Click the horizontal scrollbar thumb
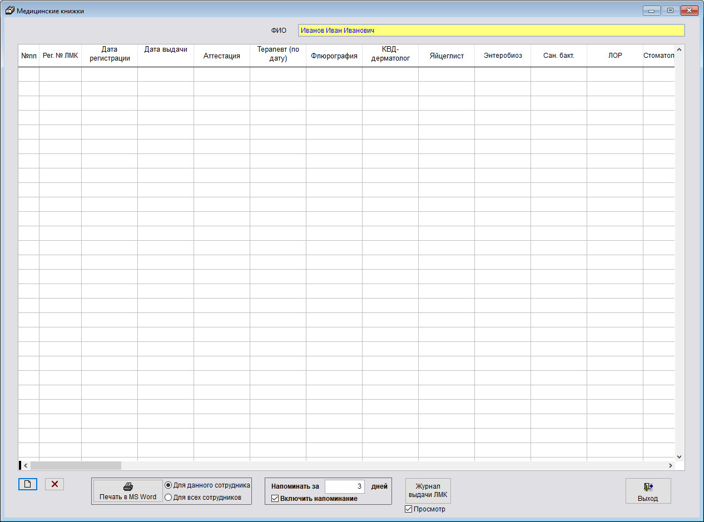 76,465
